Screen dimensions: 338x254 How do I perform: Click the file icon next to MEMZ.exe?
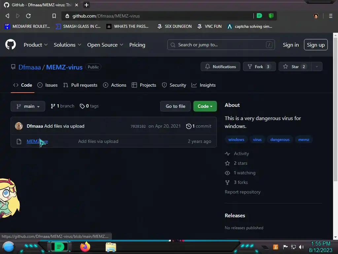point(19,142)
